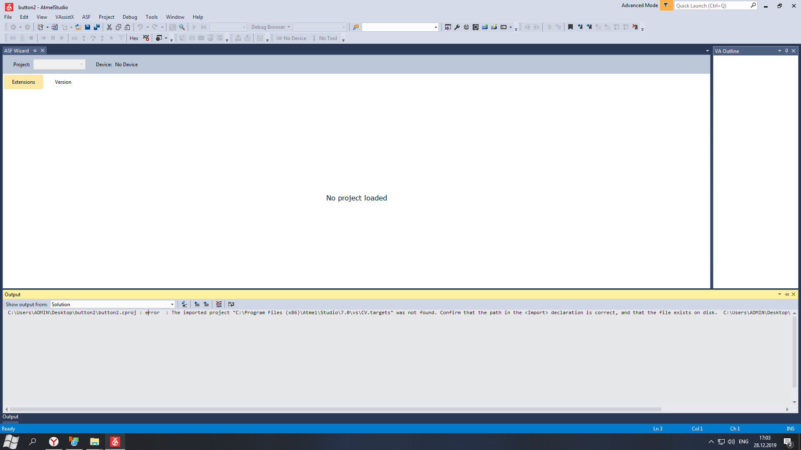Pin the ASF Wizard tab
Screen dimensions: 801x450
35,51
